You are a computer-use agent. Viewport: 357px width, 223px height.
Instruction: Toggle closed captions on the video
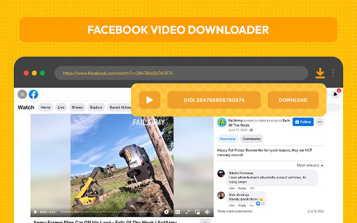(x=177, y=212)
